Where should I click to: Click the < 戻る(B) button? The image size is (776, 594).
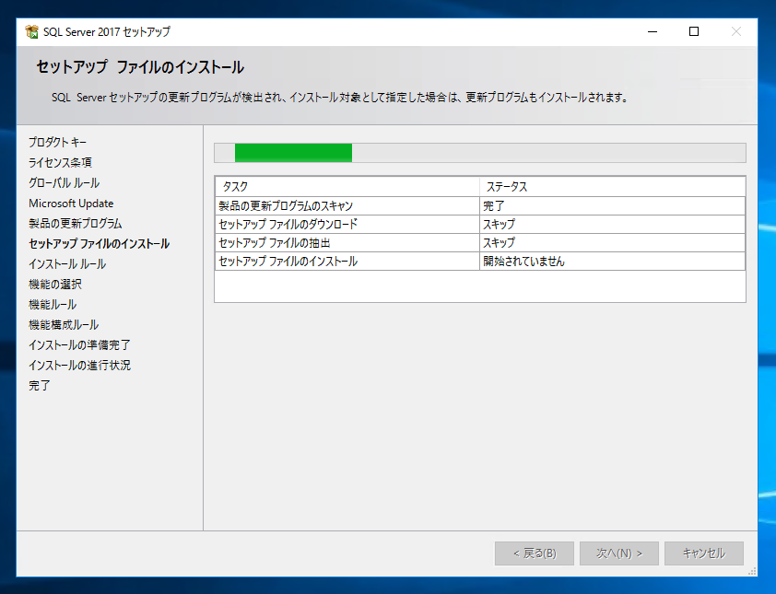(x=535, y=553)
